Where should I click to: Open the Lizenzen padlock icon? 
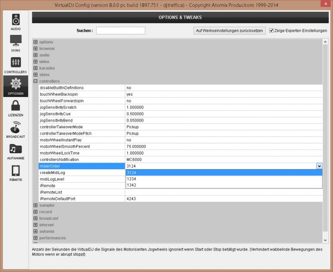(16, 106)
